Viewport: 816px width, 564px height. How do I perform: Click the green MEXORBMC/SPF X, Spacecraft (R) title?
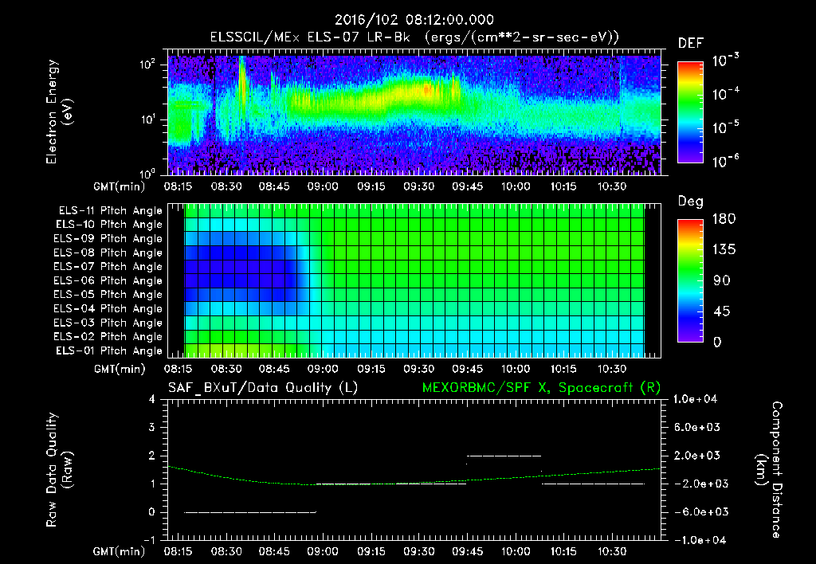pyautogui.click(x=541, y=388)
